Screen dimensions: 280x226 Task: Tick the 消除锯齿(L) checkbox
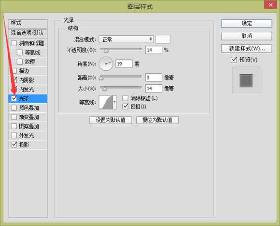126,98
